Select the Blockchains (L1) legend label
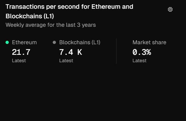Viewport: 186px width, 121px height. point(80,42)
